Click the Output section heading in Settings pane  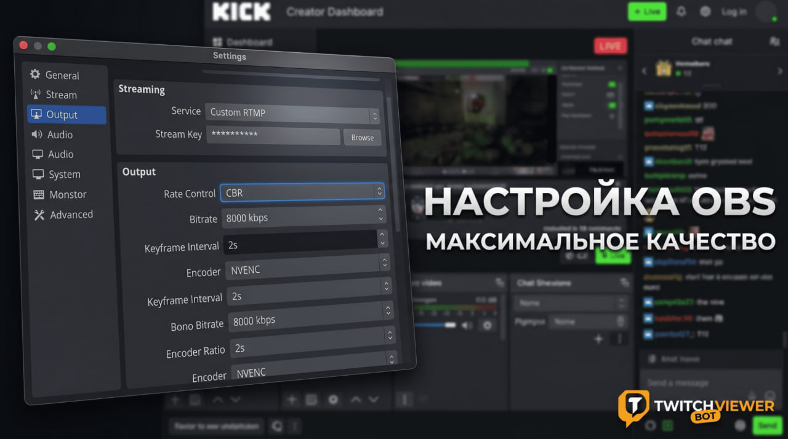tap(139, 172)
